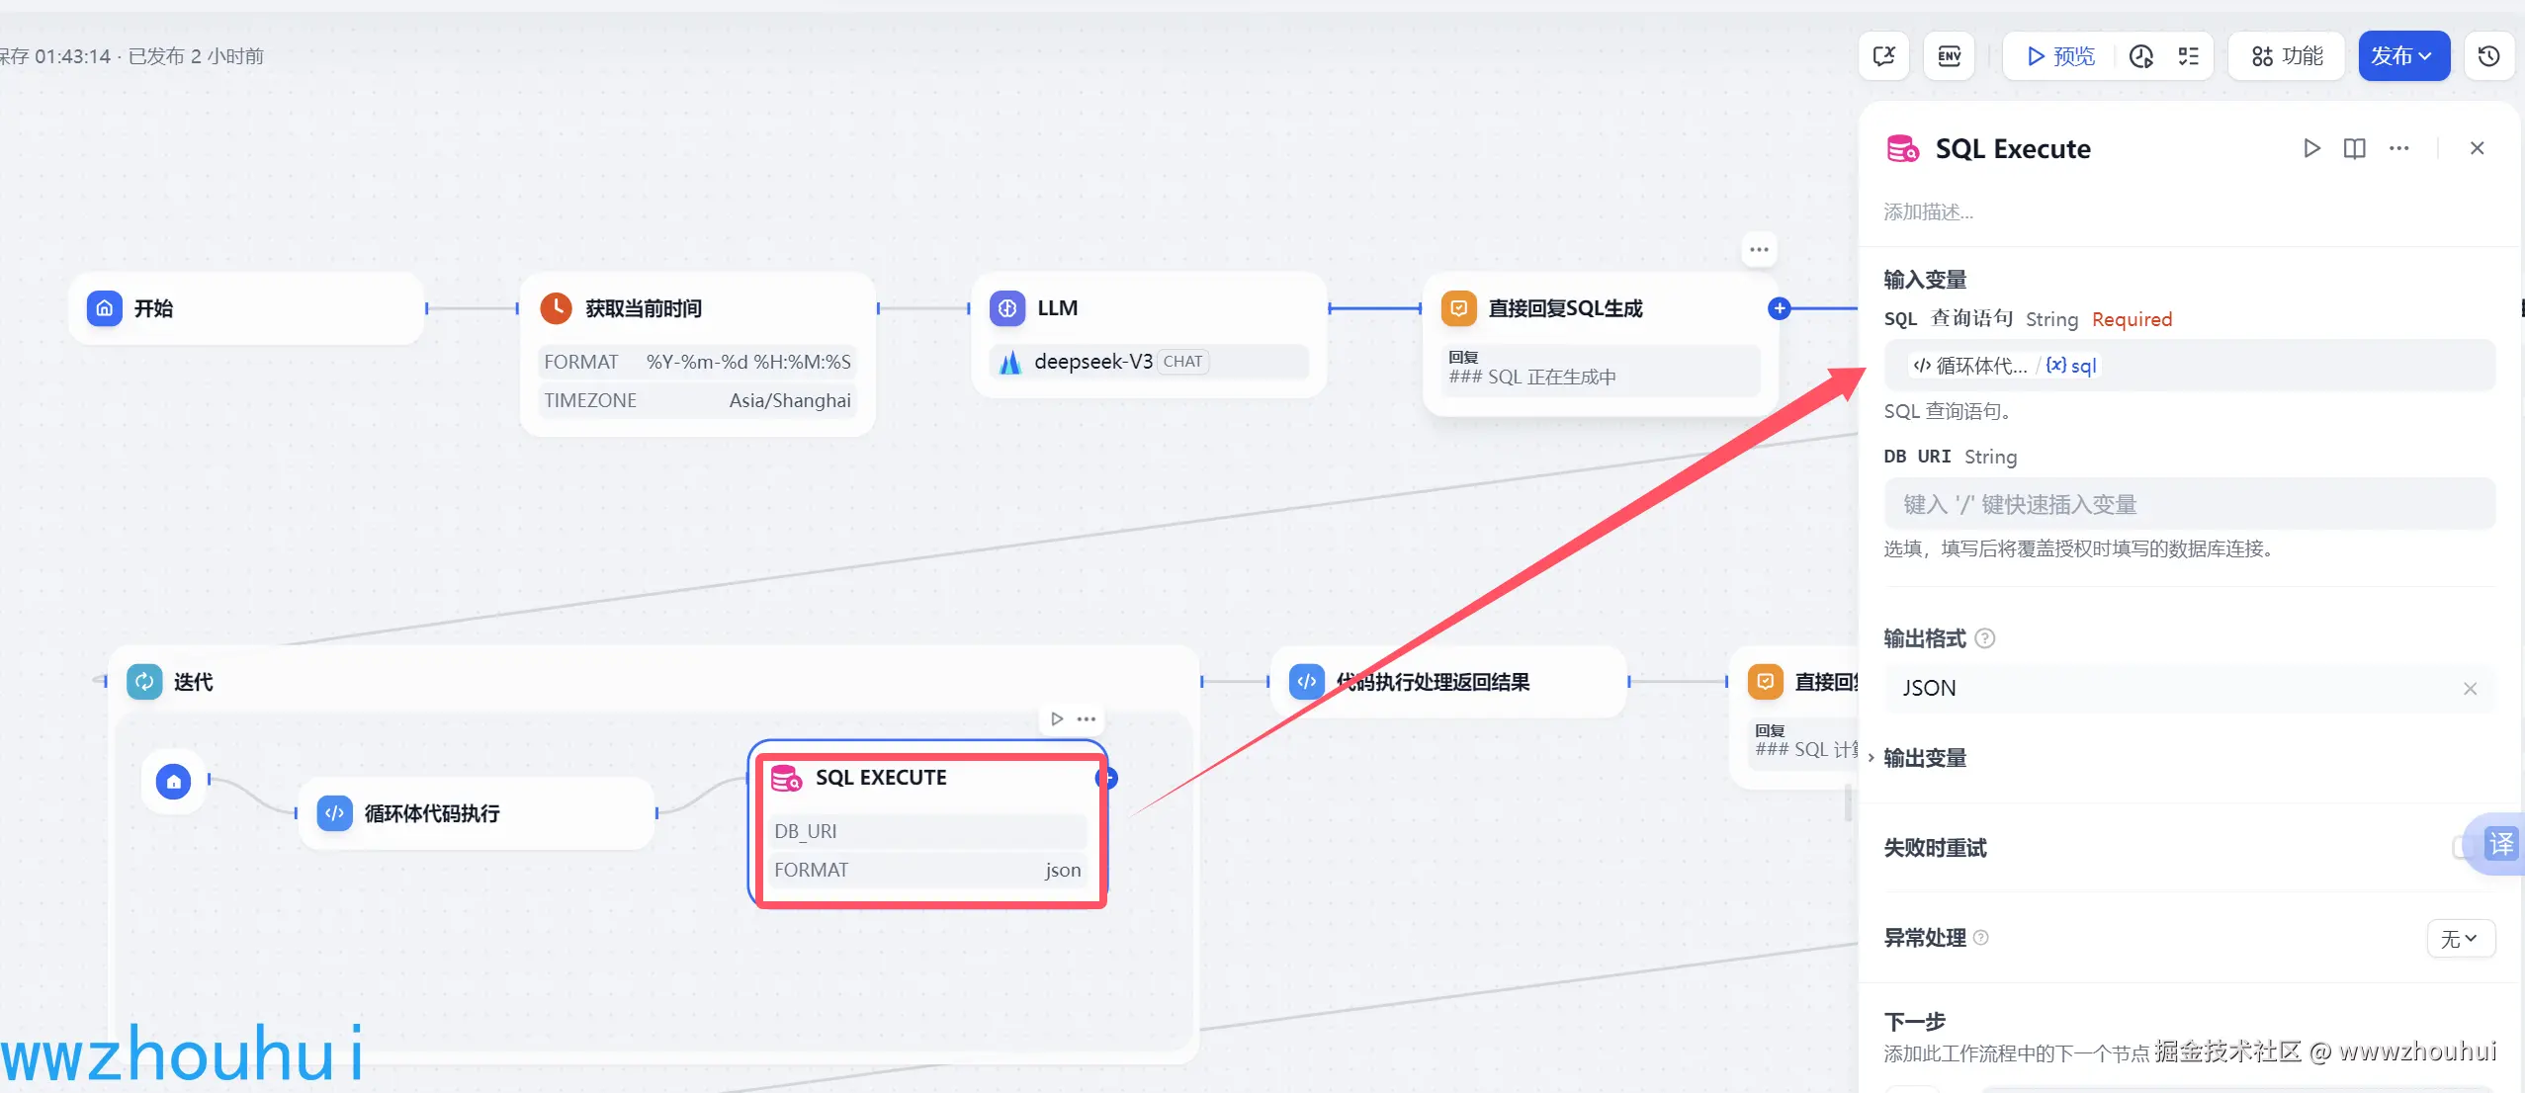Screen dimensions: 2525x1093
Task: Open the 异常处理 dropdown set to 无
Action: tap(2461, 939)
